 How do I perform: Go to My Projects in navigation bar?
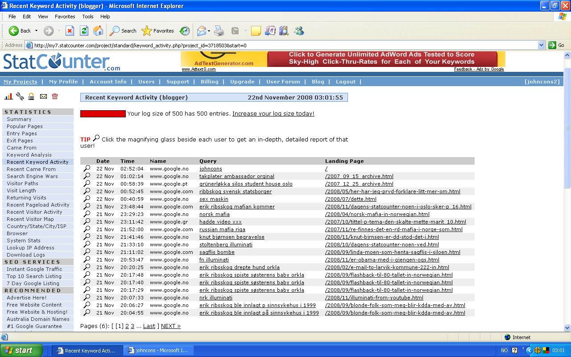click(x=21, y=82)
